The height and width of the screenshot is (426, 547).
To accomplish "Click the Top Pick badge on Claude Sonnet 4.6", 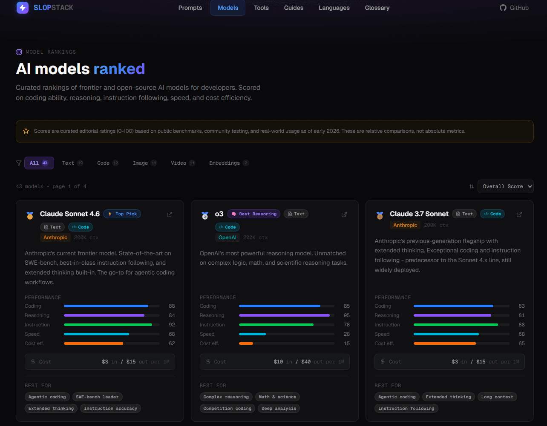I will (122, 214).
